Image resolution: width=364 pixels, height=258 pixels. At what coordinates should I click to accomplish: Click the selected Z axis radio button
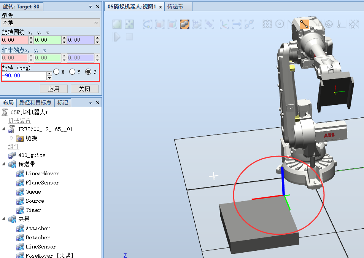click(x=88, y=72)
